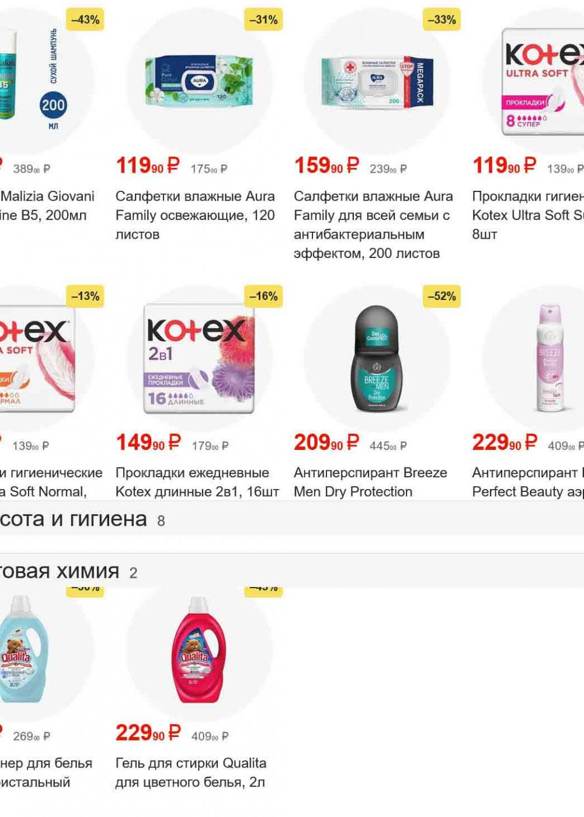Collapse the Бытовая химия section header
The width and height of the screenshot is (584, 817).
coord(292,571)
